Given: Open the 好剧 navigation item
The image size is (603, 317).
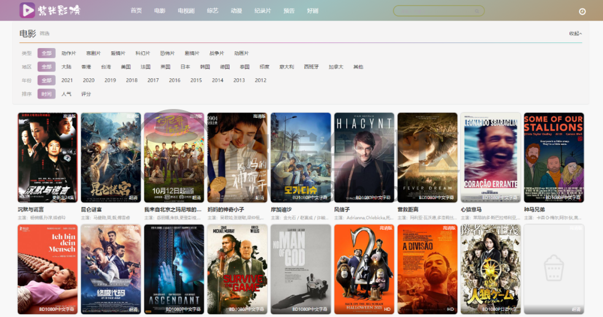Looking at the screenshot, I should [312, 11].
